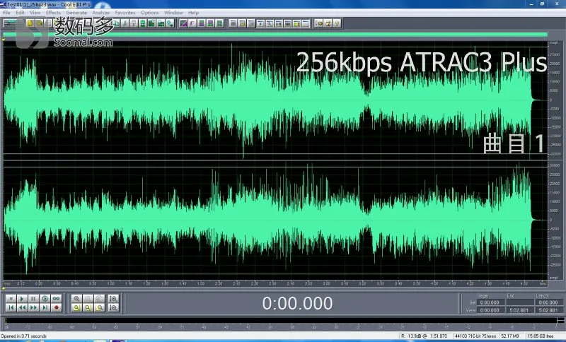Click the large 0:00.000 time display
This screenshot has width=566, height=342.
[297, 303]
